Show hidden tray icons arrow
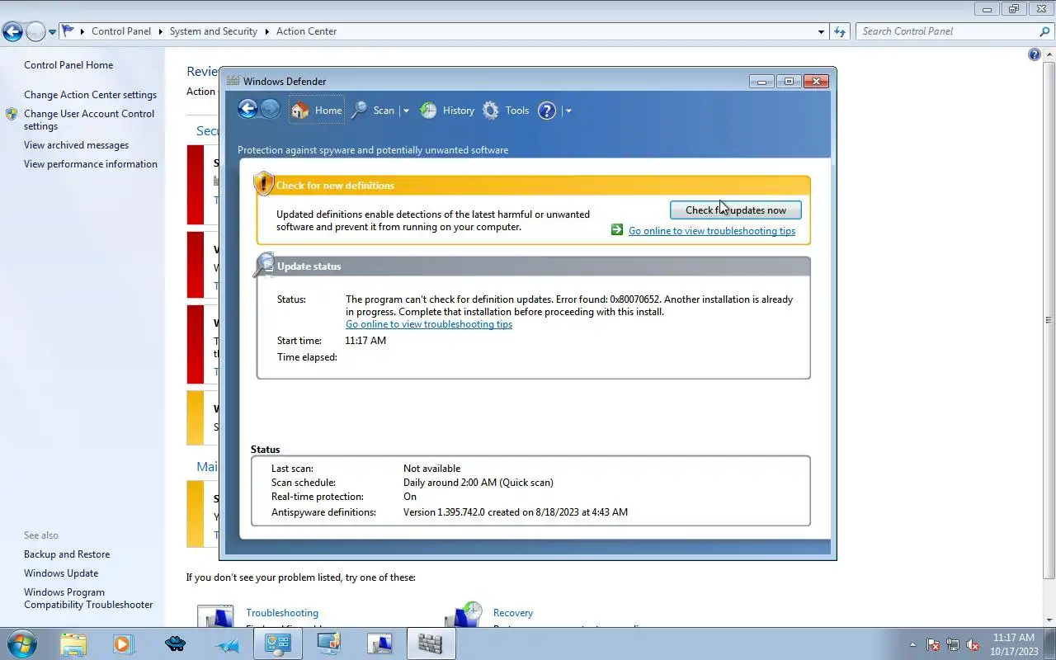Viewport: 1056px width, 660px height. 912,645
